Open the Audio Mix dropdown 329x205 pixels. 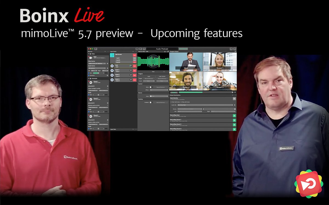[206, 105]
